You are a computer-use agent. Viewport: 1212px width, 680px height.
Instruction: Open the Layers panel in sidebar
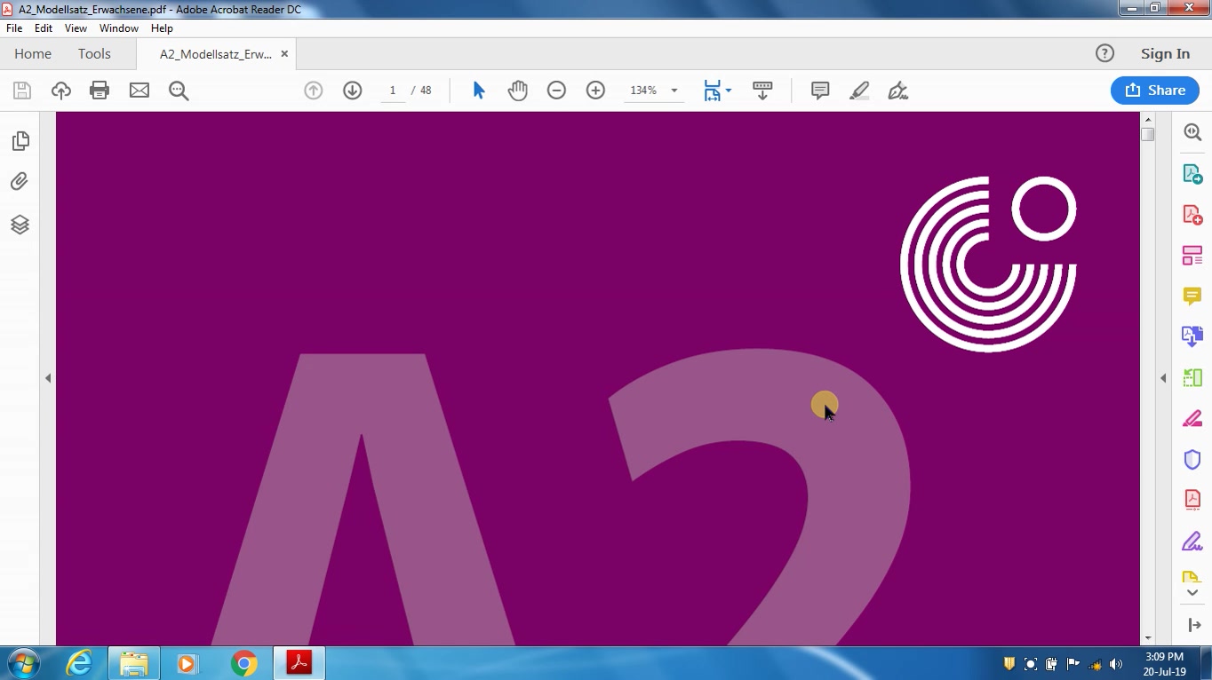point(20,224)
